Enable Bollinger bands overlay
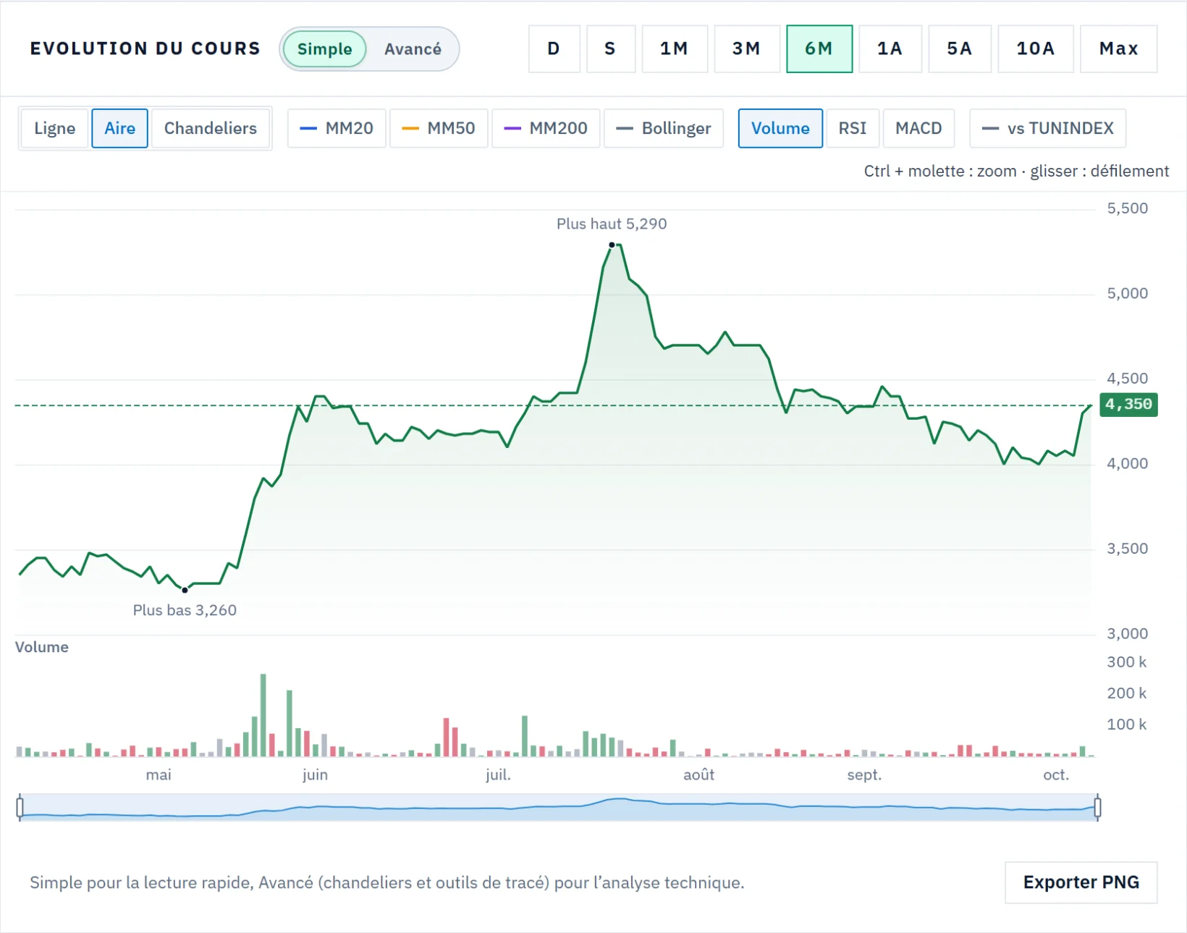The height and width of the screenshot is (933, 1187). [664, 128]
